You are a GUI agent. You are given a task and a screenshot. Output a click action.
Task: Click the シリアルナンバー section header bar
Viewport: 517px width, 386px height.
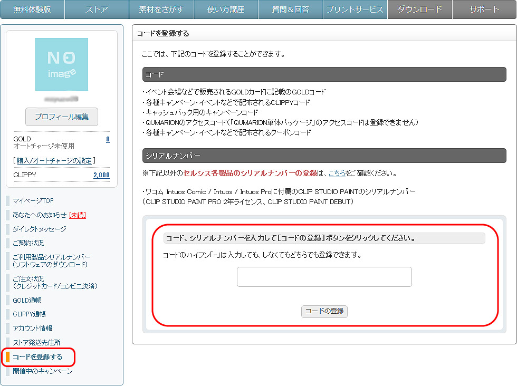(x=324, y=156)
